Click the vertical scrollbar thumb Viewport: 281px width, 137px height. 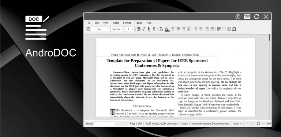tap(270, 38)
